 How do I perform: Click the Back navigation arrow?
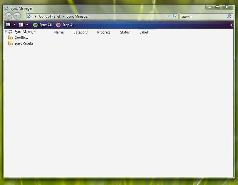pyautogui.click(x=8, y=16)
